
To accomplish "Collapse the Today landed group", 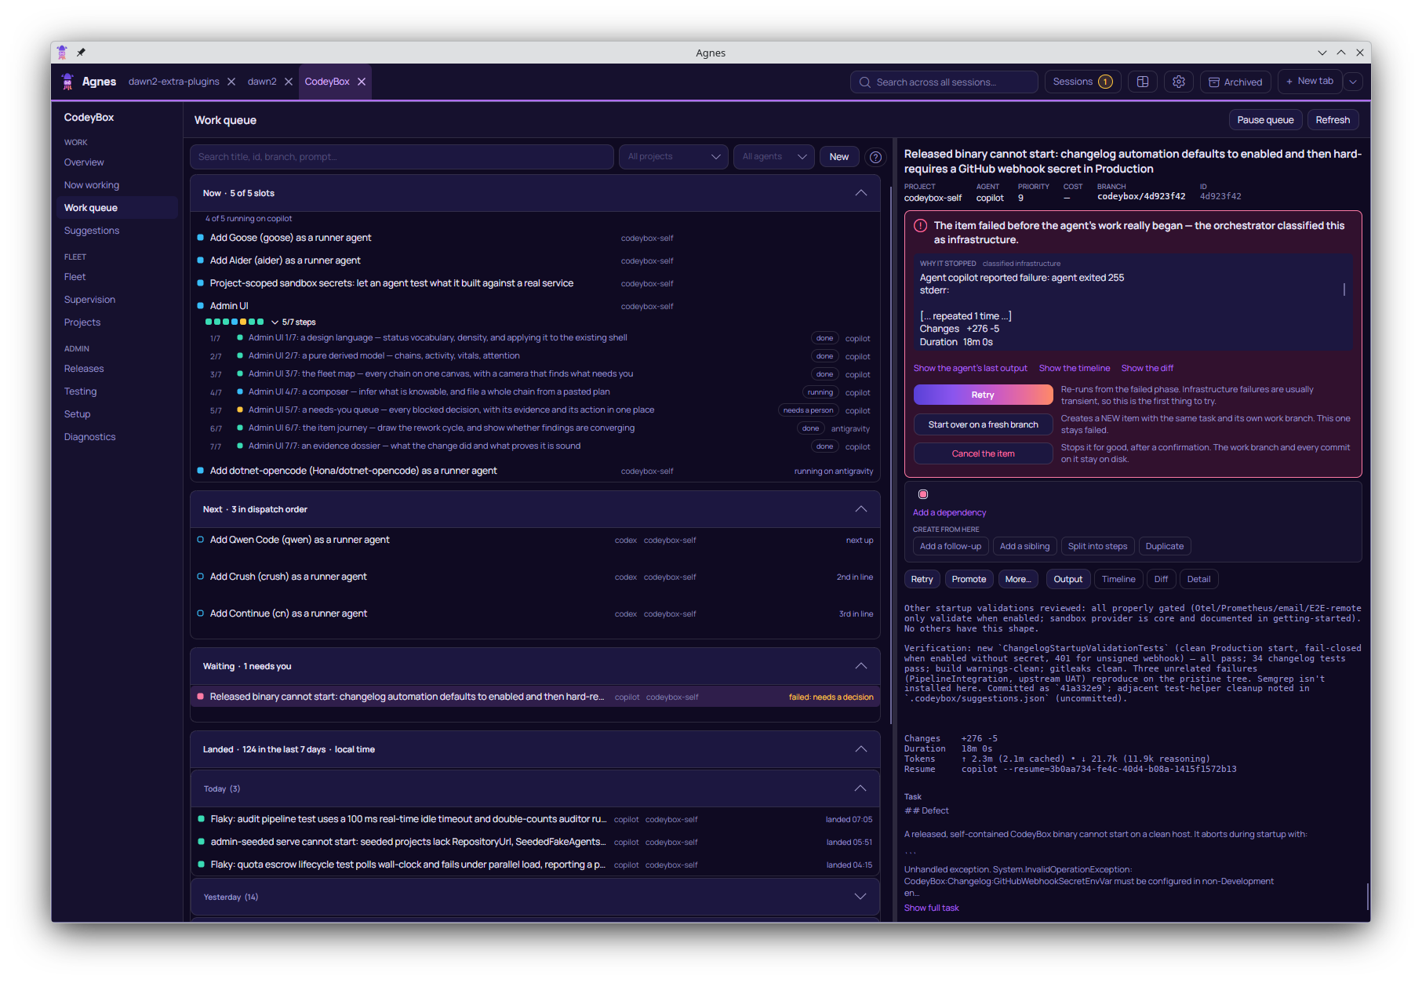I will pyautogui.click(x=860, y=788).
